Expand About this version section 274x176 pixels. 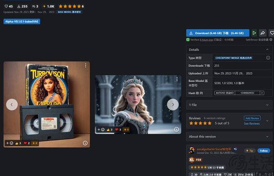click(x=267, y=136)
